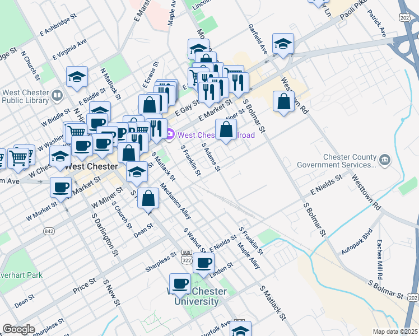Open the Google logo link
This screenshot has width=419, height=336.
pyautogui.click(x=18, y=329)
